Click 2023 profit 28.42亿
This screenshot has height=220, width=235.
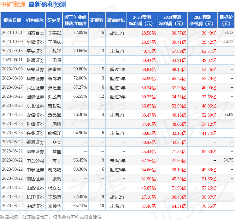coord(149,142)
